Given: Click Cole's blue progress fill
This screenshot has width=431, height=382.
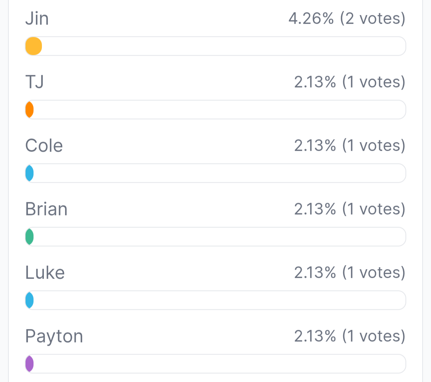Looking at the screenshot, I should 30,173.
